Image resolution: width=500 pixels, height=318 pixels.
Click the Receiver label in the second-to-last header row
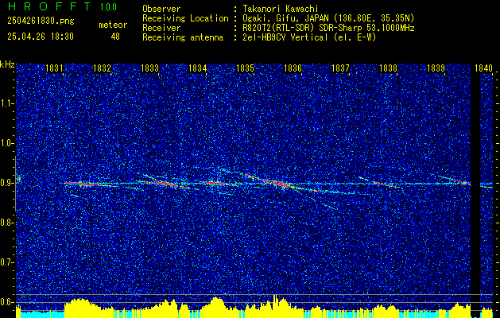coord(161,28)
